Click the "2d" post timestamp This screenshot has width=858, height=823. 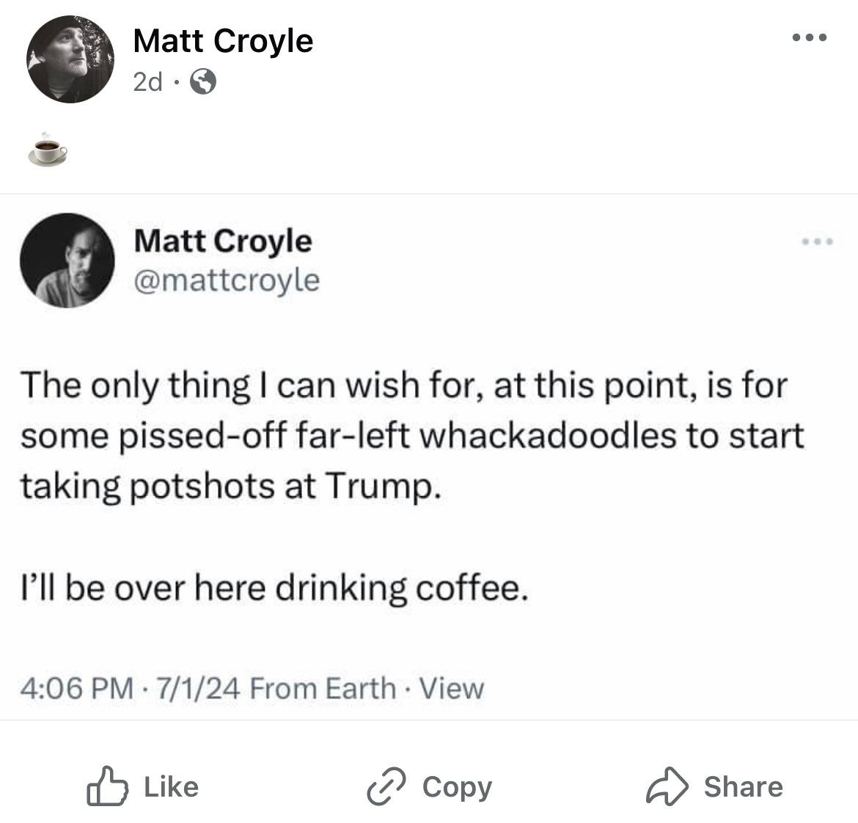coord(147,83)
